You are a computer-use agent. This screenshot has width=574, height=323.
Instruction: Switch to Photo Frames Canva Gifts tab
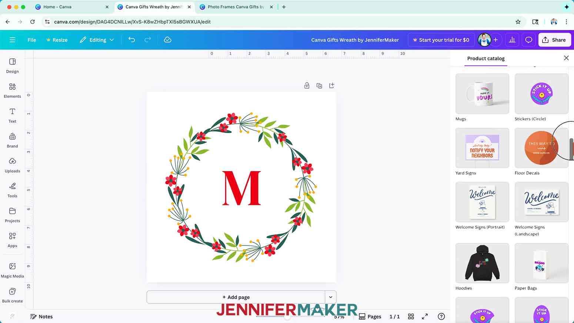click(x=236, y=7)
